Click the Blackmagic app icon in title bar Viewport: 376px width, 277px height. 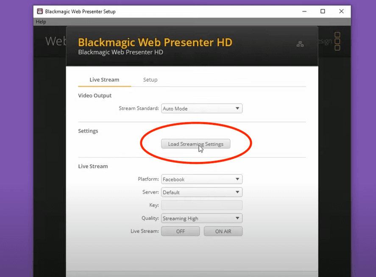click(40, 11)
